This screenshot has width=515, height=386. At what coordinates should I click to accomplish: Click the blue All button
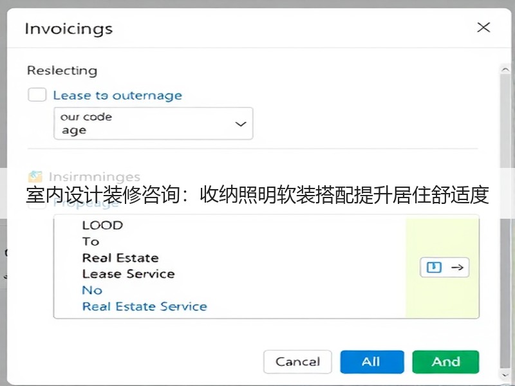coord(372,362)
